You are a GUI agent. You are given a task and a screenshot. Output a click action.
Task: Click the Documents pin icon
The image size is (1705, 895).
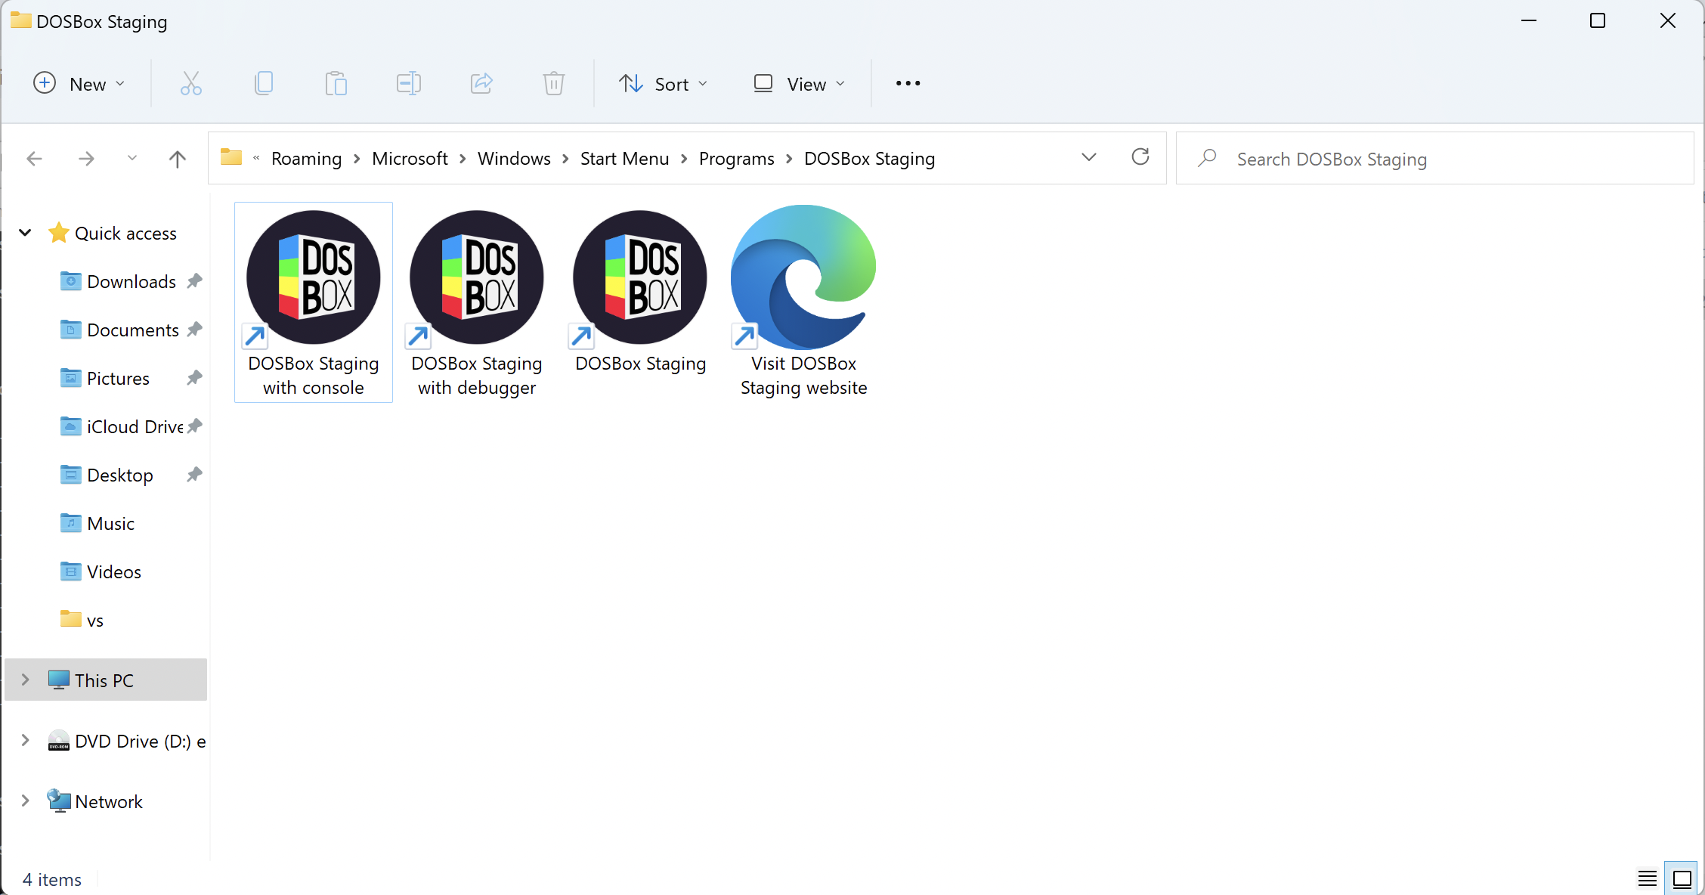click(194, 330)
